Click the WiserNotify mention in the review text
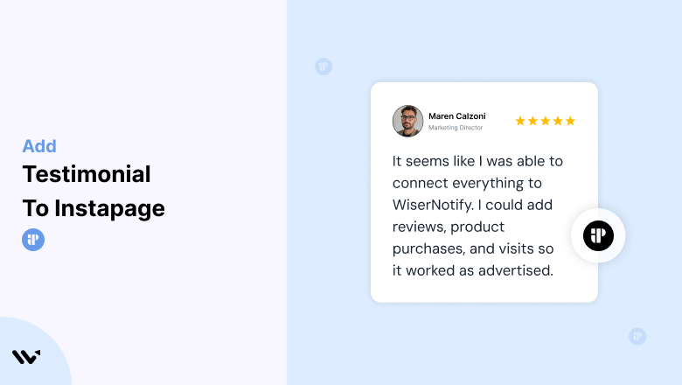The image size is (682, 385). pyautogui.click(x=432, y=205)
